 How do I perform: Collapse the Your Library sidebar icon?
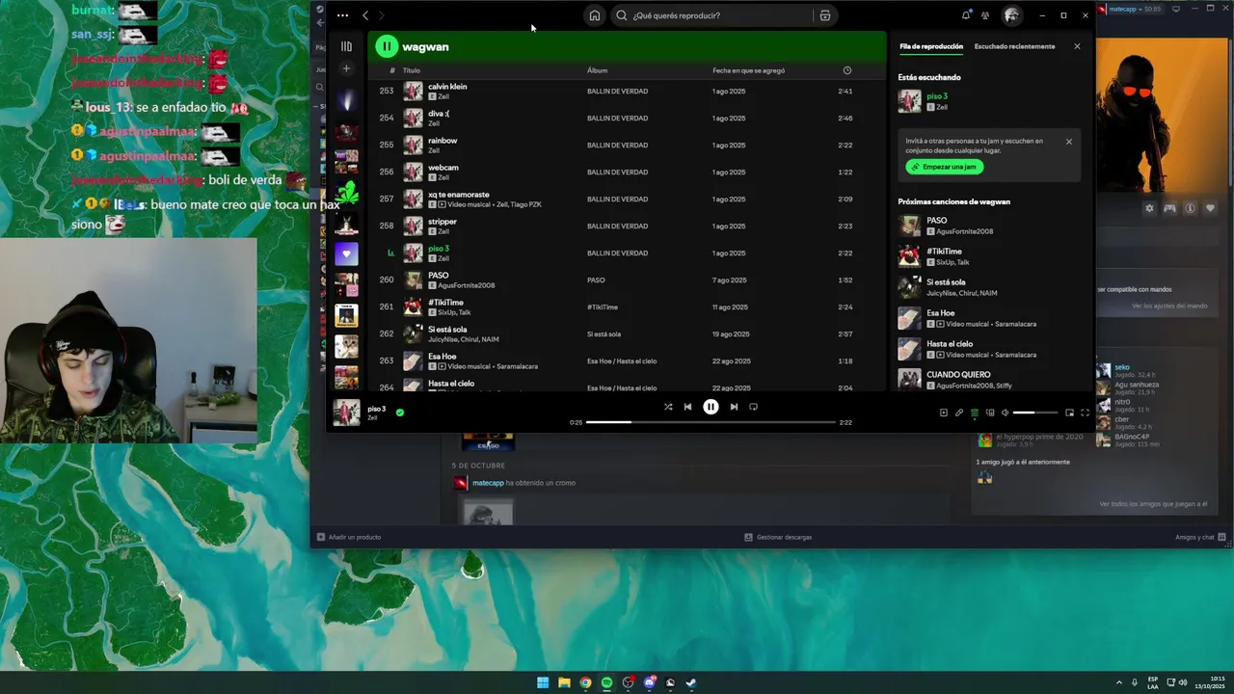click(x=346, y=46)
